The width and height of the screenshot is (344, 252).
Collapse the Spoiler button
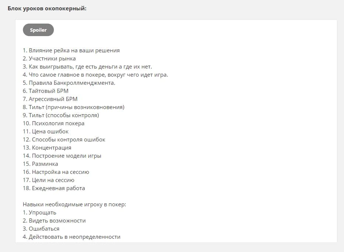[x=38, y=30]
